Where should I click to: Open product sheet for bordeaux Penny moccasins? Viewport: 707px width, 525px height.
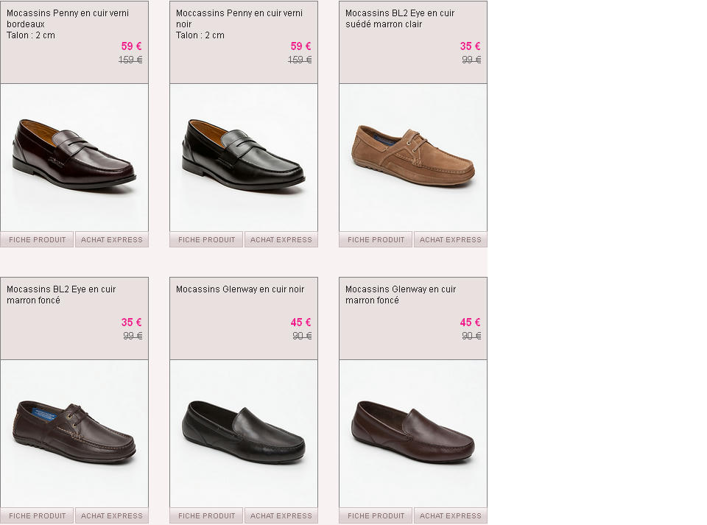pyautogui.click(x=37, y=240)
